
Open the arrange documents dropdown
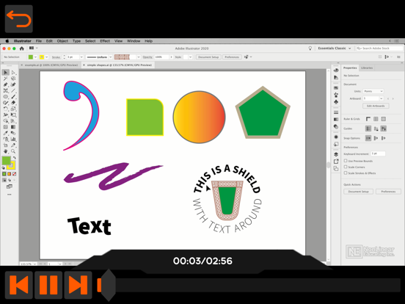pos(34,48)
